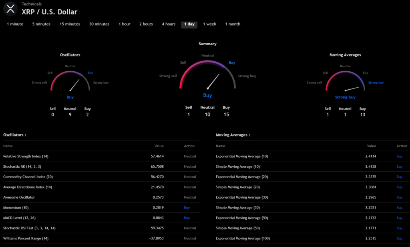Select the Momentum (10) row
410x247 pixels.
click(x=101, y=207)
